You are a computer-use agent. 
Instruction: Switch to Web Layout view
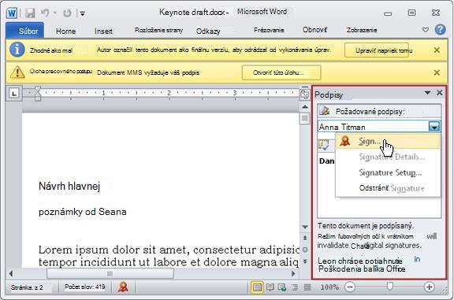(x=282, y=287)
